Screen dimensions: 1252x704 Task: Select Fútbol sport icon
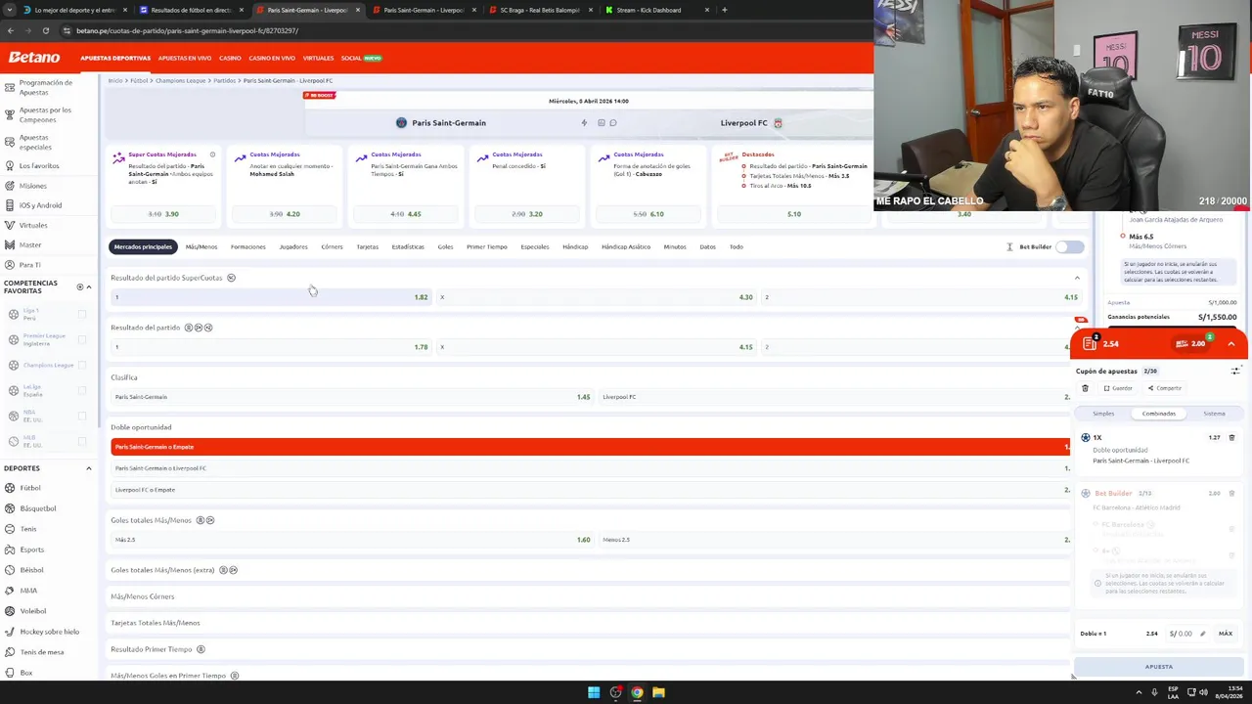[x=10, y=488]
